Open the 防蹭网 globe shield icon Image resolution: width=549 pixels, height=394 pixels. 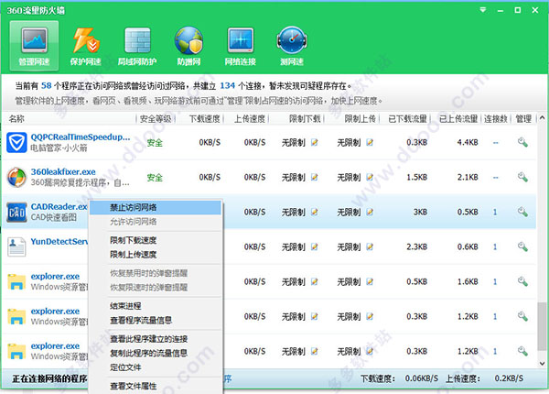tap(188, 40)
